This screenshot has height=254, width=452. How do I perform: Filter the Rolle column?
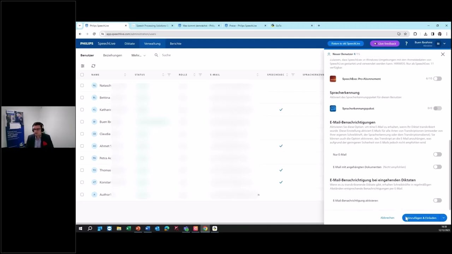[x=200, y=75]
